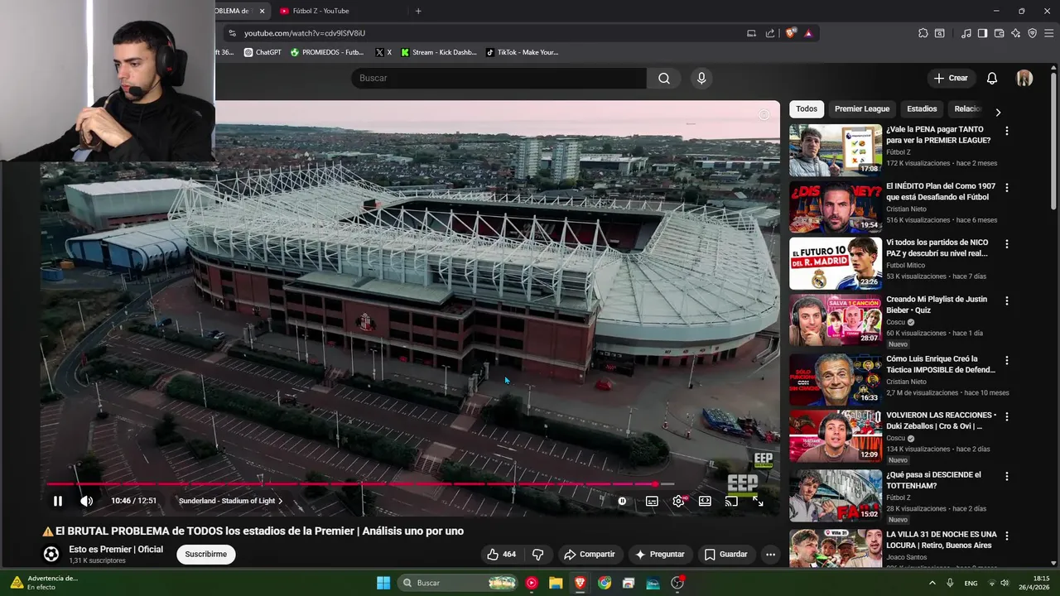Open the 'El INÉDITO Plan del Como 1907' thumbnail
Image resolution: width=1060 pixels, height=596 pixels.
click(x=835, y=207)
